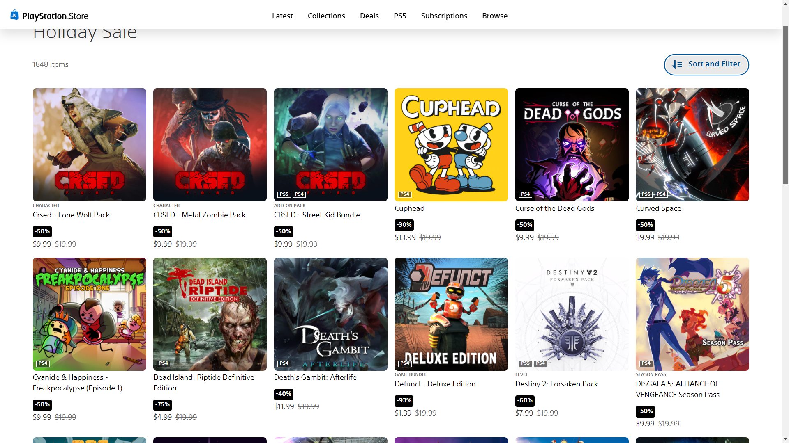Click the Destiny 2: Forsaken Pack title
This screenshot has height=443, width=789.
click(x=556, y=384)
